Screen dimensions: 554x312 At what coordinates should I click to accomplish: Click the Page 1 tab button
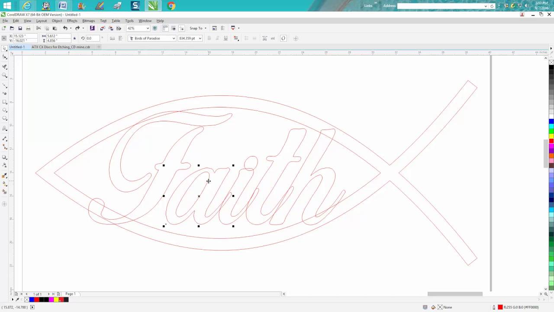(x=70, y=294)
